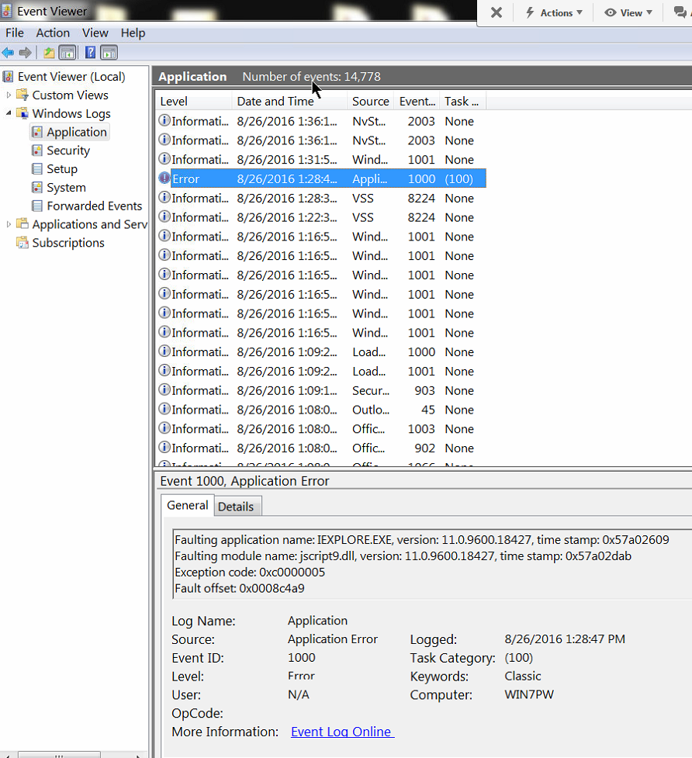The image size is (692, 758).
Task: Select Subscriptions in the tree
Action: pyautogui.click(x=68, y=243)
